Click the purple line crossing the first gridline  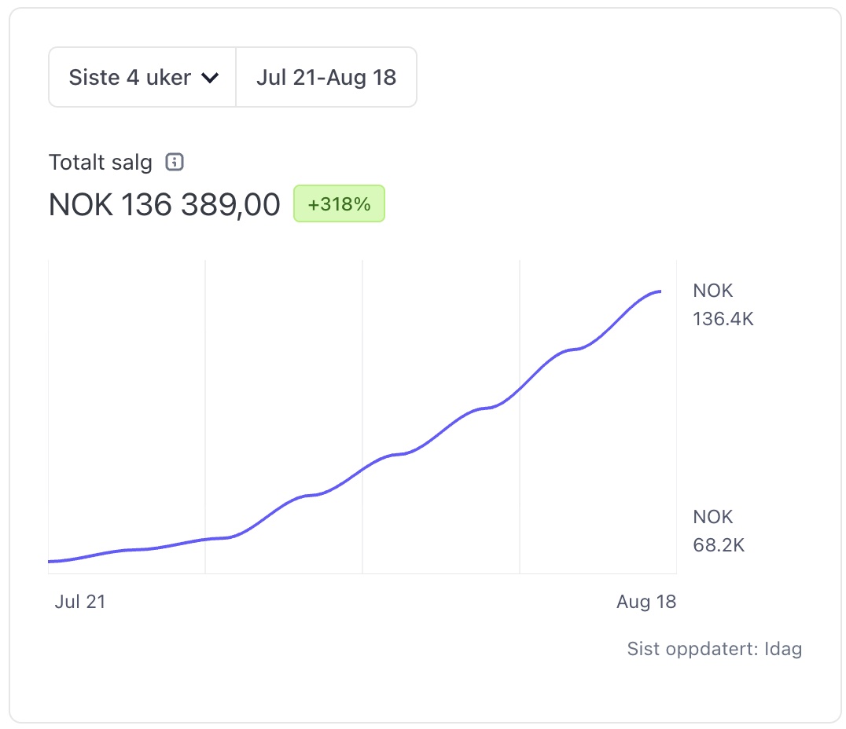pyautogui.click(x=205, y=540)
